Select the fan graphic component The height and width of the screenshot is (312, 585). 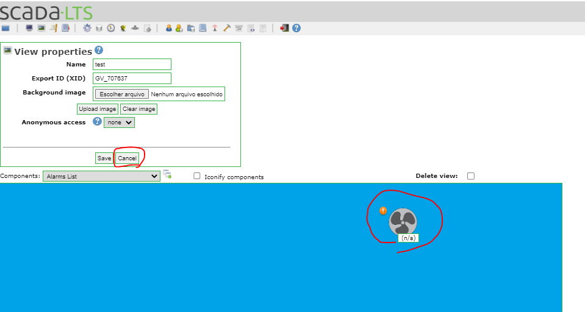[x=403, y=222]
